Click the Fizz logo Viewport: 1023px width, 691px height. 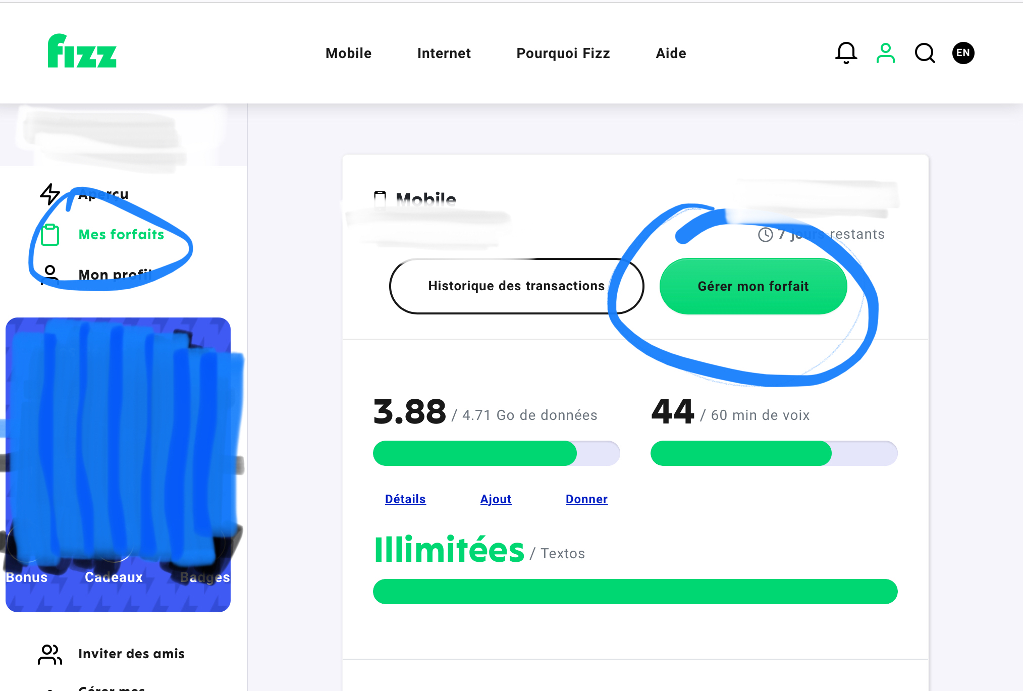(x=82, y=51)
